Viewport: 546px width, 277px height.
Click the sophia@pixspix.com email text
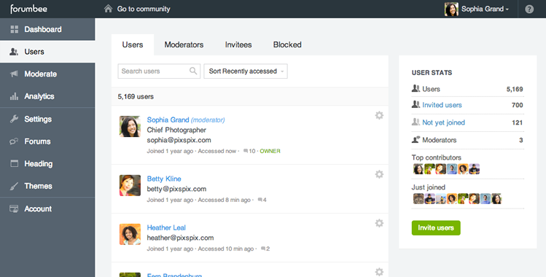(179, 140)
